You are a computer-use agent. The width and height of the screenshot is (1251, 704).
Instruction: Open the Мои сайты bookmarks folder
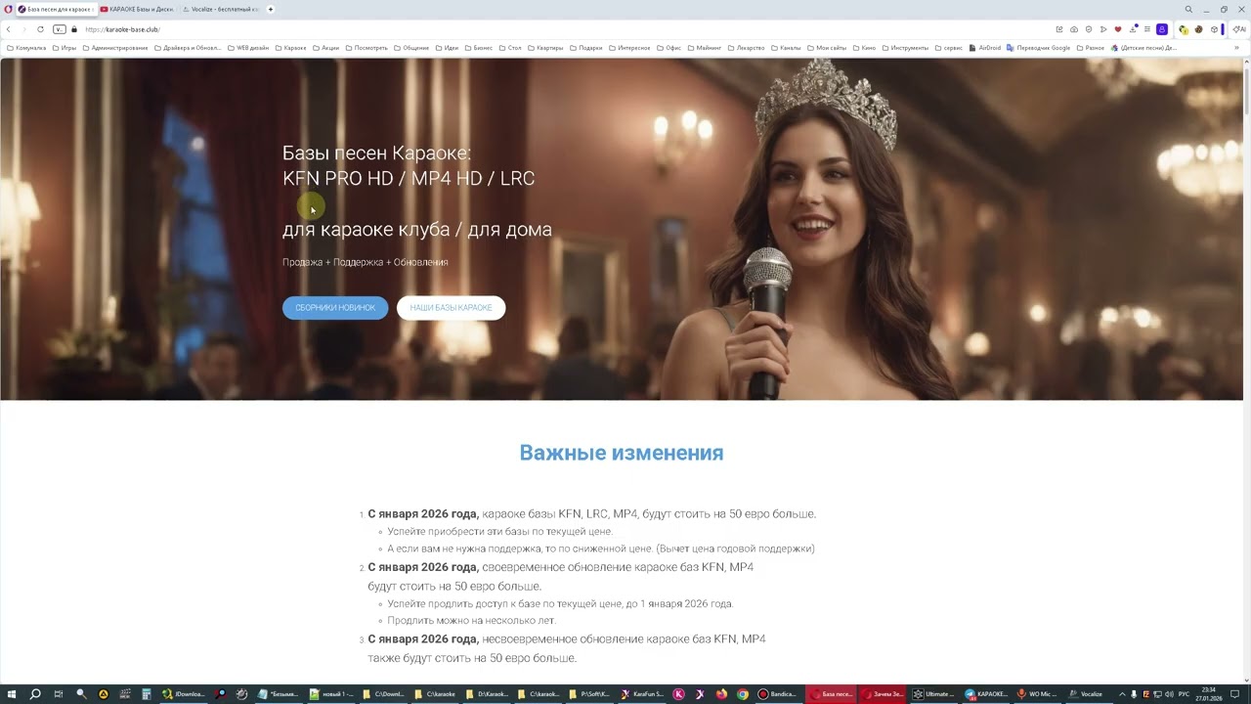pos(827,47)
